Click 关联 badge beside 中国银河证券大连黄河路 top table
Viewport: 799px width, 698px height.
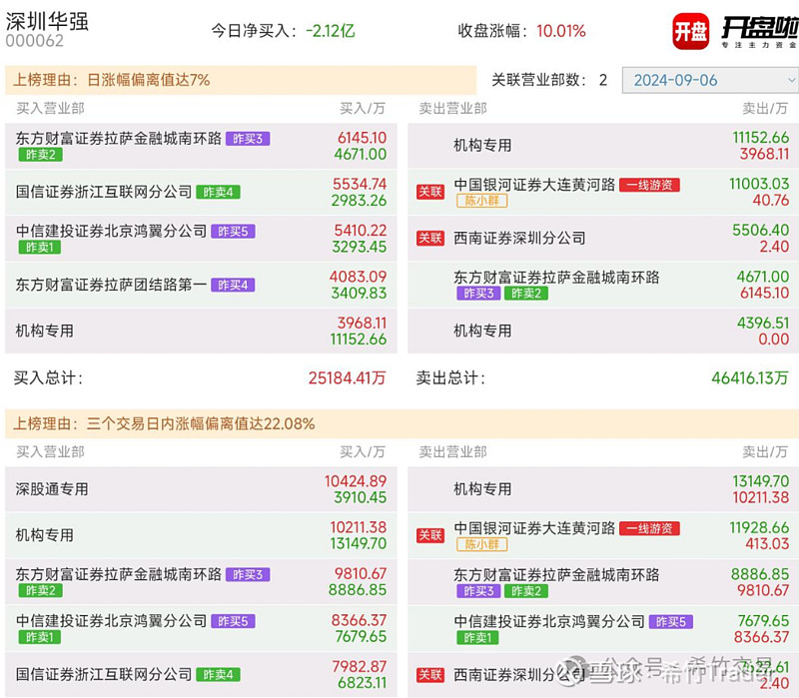430,192
